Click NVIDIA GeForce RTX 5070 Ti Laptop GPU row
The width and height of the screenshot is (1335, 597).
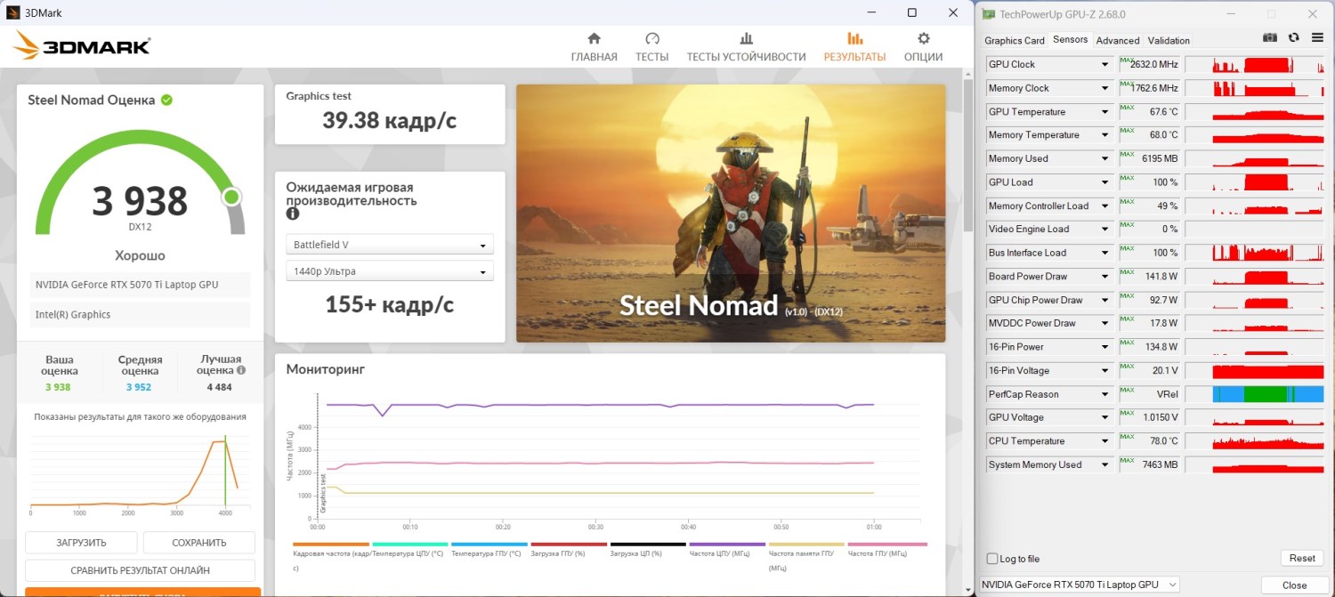140,285
